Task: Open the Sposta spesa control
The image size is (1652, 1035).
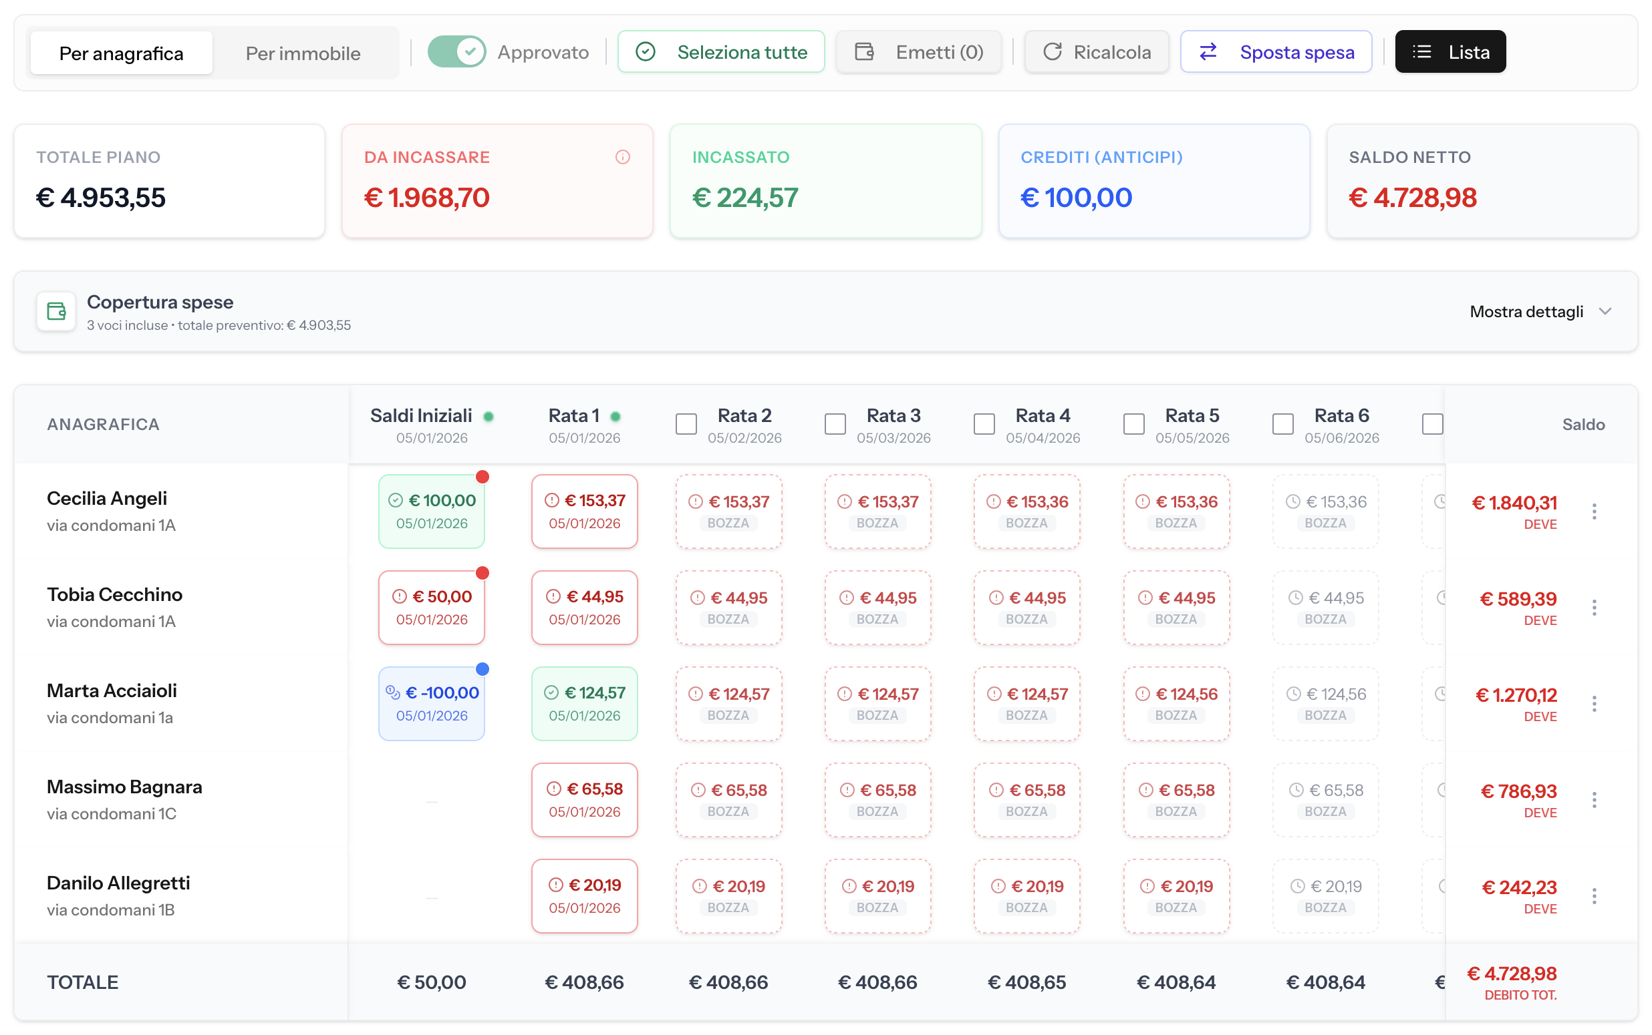Action: (1275, 51)
